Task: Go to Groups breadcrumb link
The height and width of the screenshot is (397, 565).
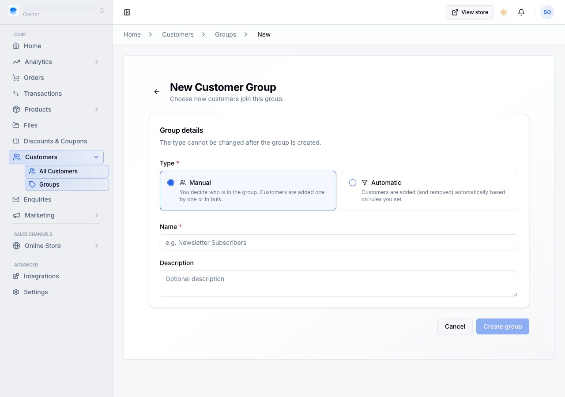Action: pos(226,34)
